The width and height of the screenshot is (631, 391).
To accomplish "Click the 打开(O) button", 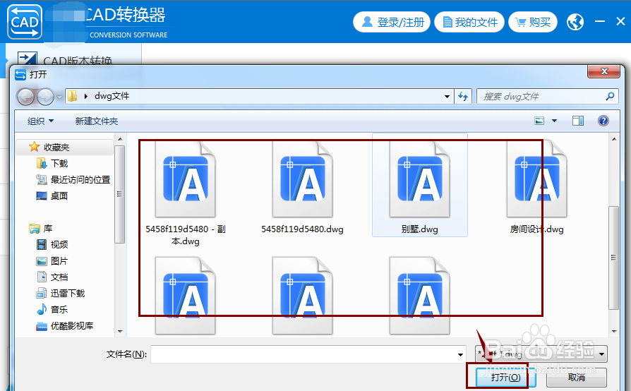I will click(505, 378).
